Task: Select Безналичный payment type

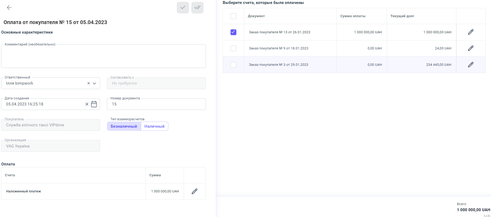Action: pos(124,126)
